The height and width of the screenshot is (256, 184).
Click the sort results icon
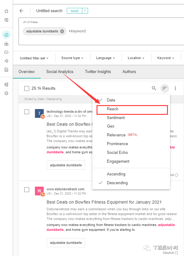[x=165, y=88]
